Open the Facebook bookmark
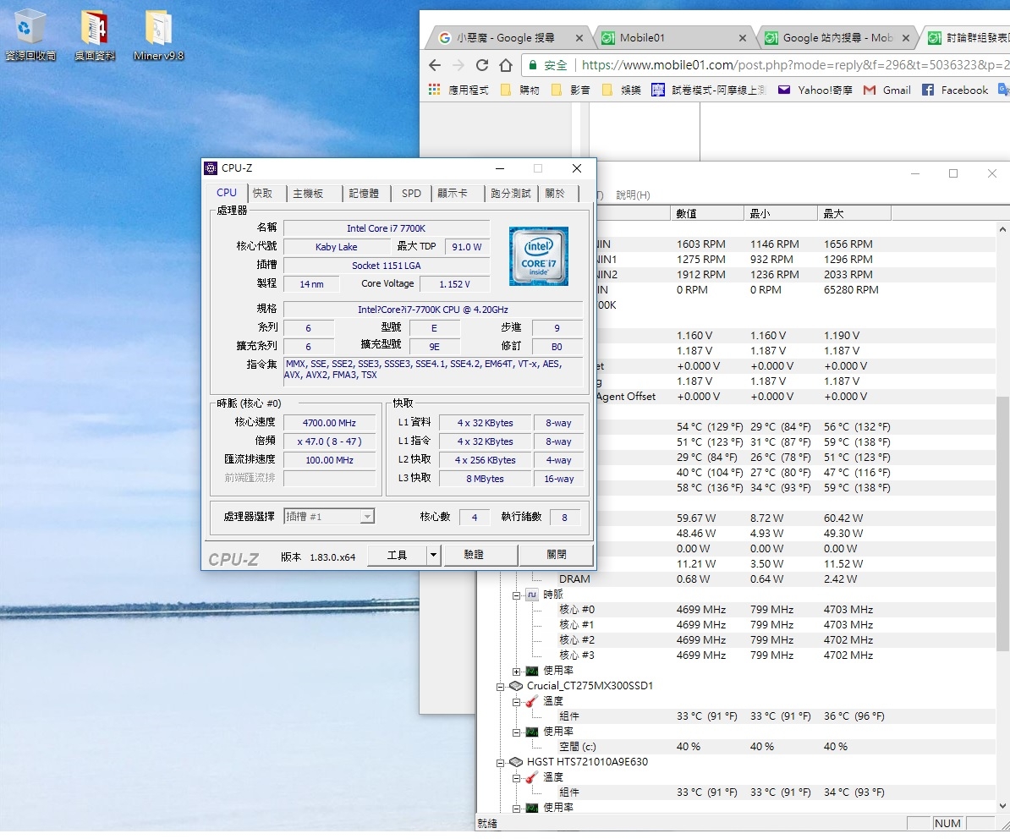Screen dimensions: 1010x839 tap(955, 90)
